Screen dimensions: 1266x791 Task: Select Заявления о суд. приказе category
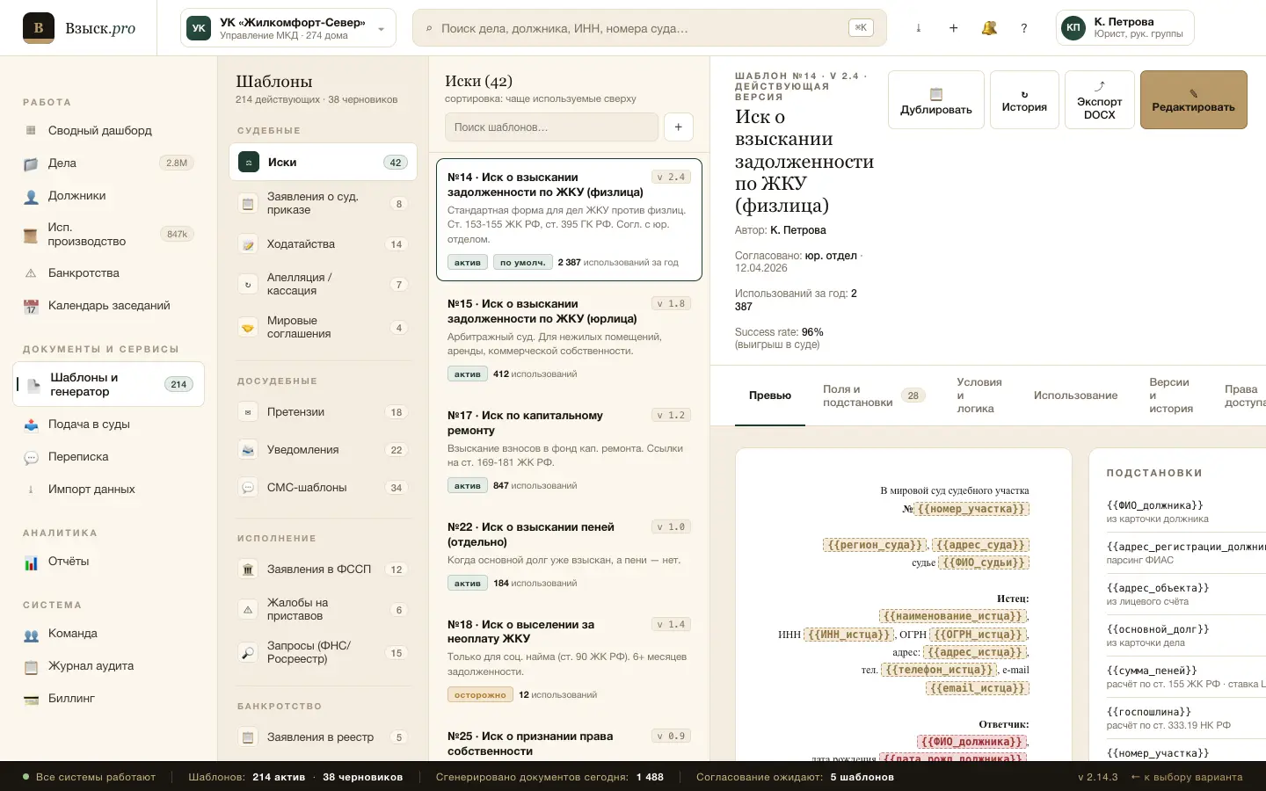pos(324,204)
